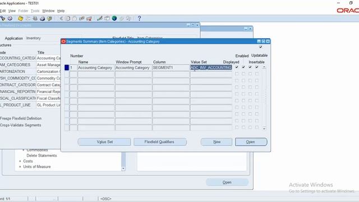The image size is (359, 202).
Task: Click the Value Set button
Action: pos(104,142)
